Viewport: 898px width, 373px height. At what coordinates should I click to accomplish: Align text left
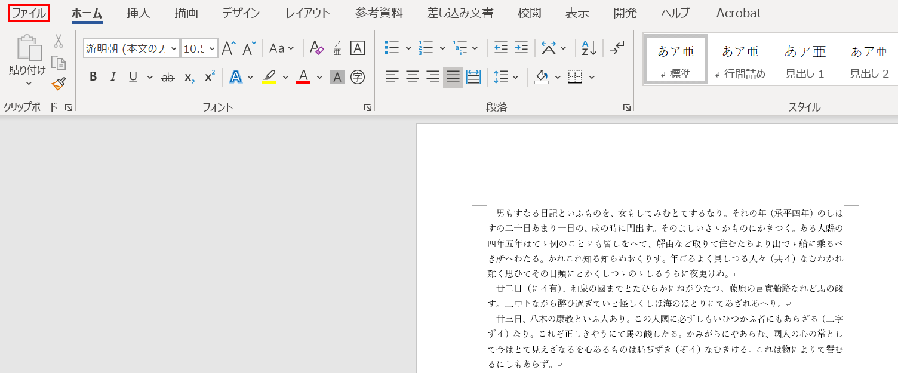point(392,77)
